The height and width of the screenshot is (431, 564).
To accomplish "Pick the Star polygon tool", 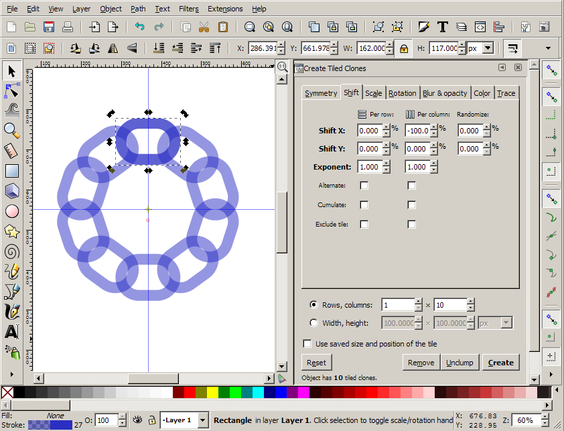I will click(x=11, y=231).
